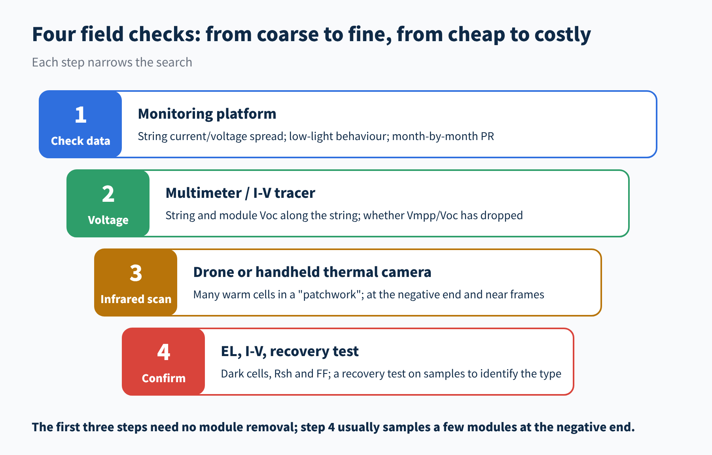Click the large number 2 in green box
The width and height of the screenshot is (712, 455).
[x=108, y=194]
